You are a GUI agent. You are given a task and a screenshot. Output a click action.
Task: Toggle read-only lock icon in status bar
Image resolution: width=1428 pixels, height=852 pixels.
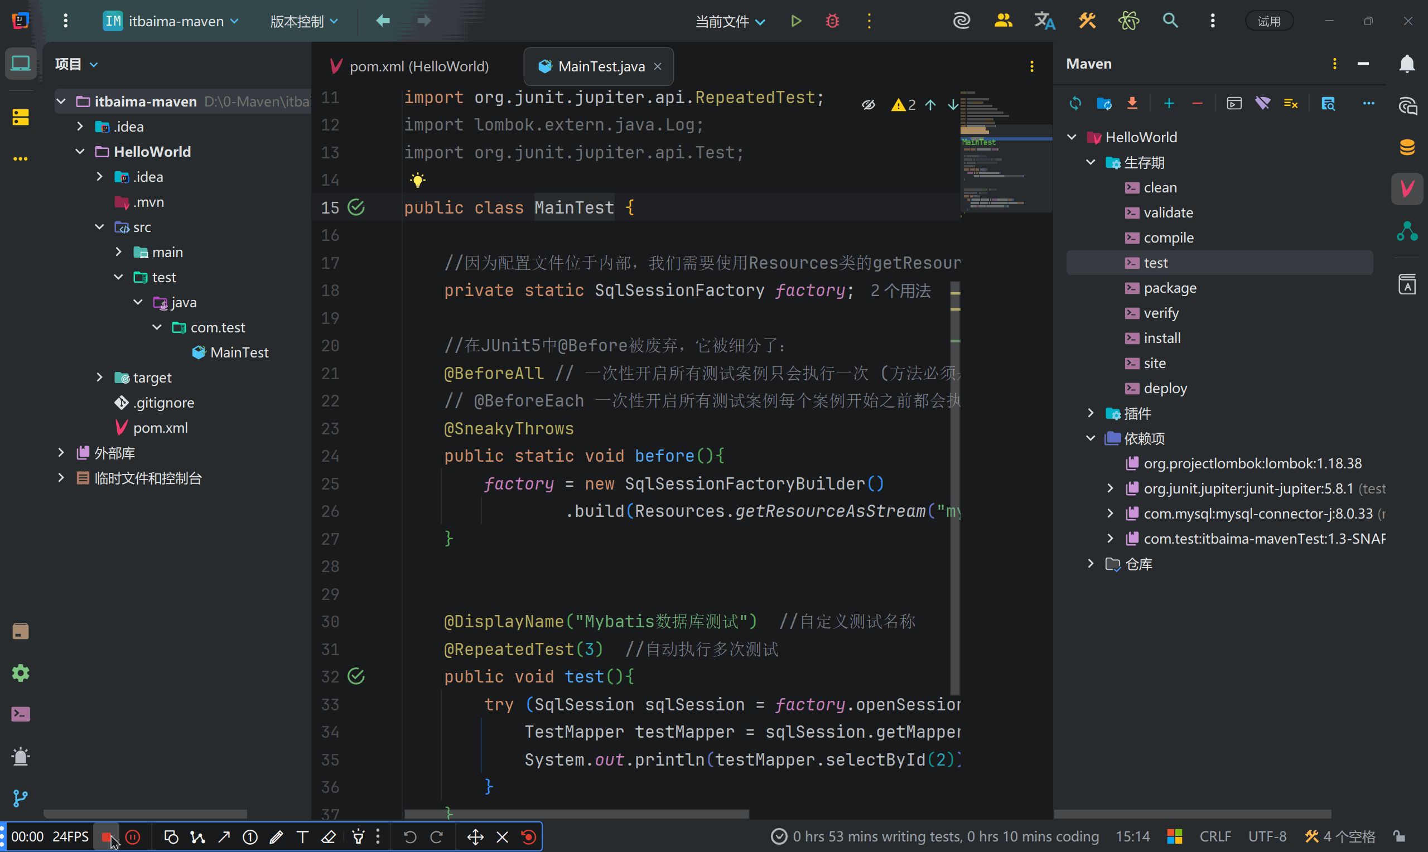point(1400,836)
